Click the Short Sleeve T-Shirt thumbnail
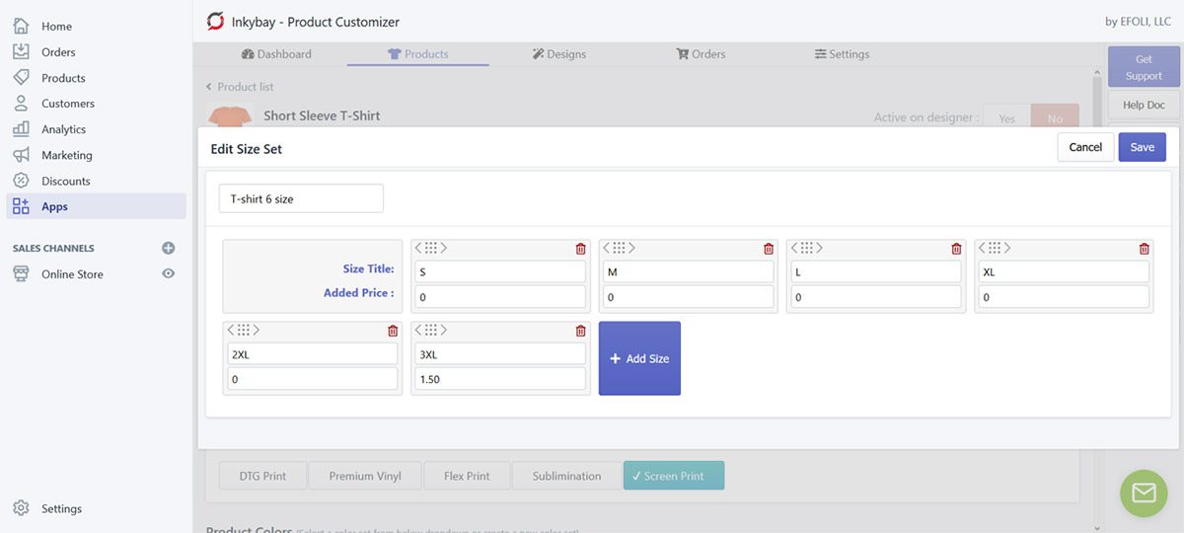This screenshot has height=533, width=1184. (230, 115)
